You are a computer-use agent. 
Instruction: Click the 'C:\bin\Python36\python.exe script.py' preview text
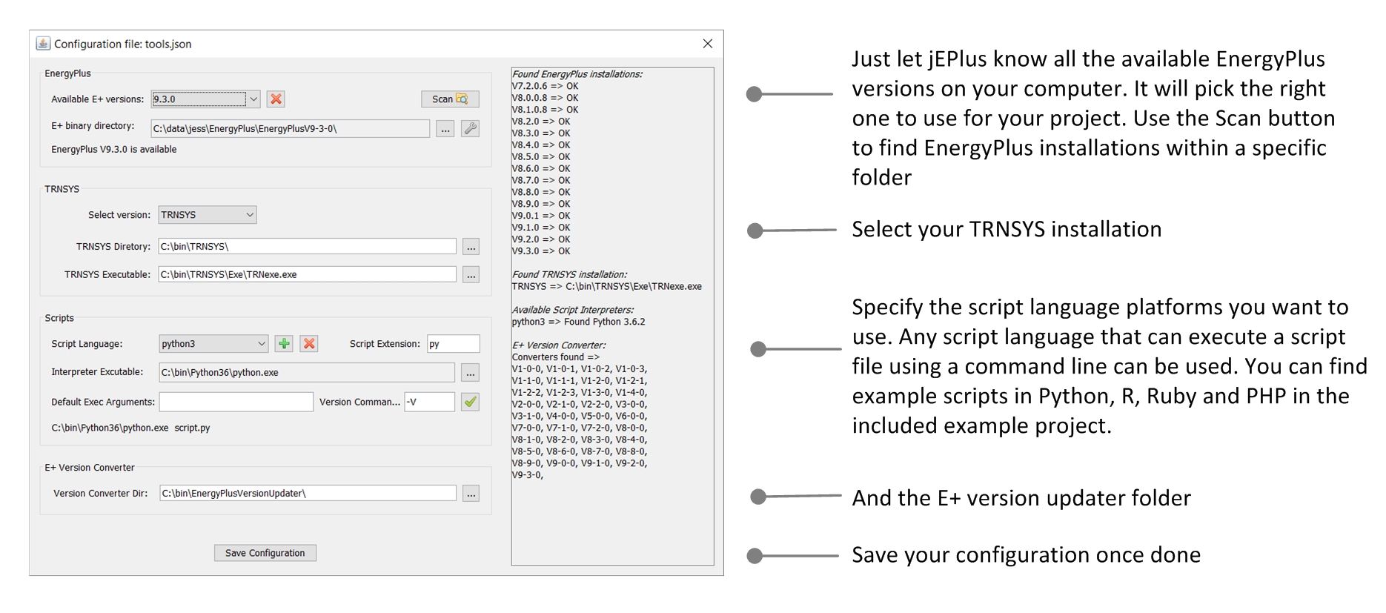click(130, 428)
